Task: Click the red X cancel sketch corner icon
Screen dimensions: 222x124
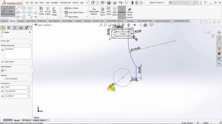Action: tap(213, 36)
